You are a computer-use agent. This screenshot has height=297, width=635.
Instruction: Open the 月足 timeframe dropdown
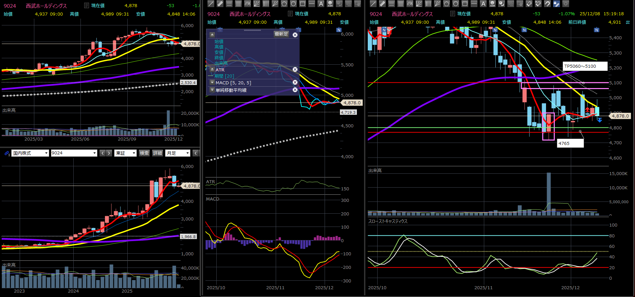(x=178, y=153)
